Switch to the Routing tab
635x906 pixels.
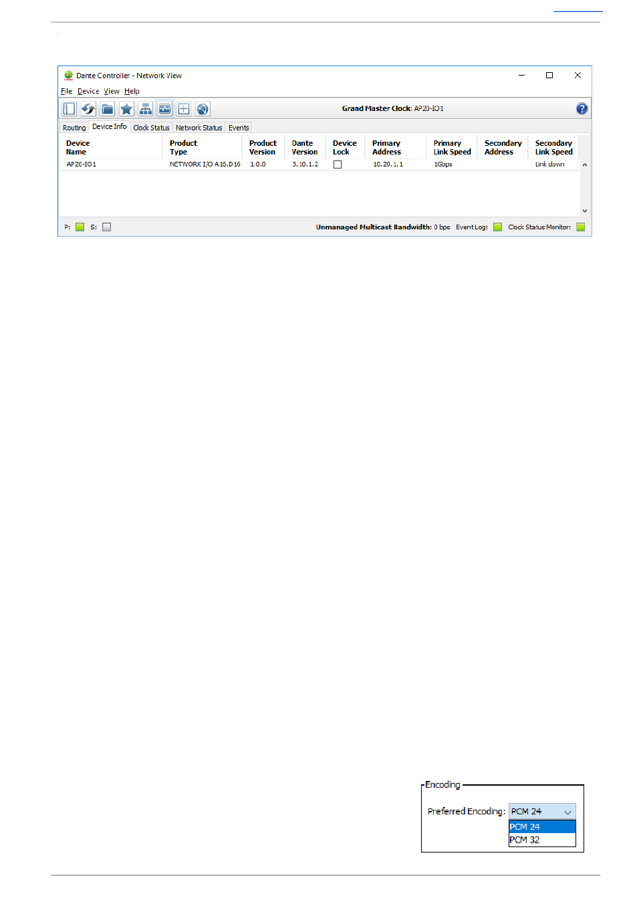pos(74,128)
